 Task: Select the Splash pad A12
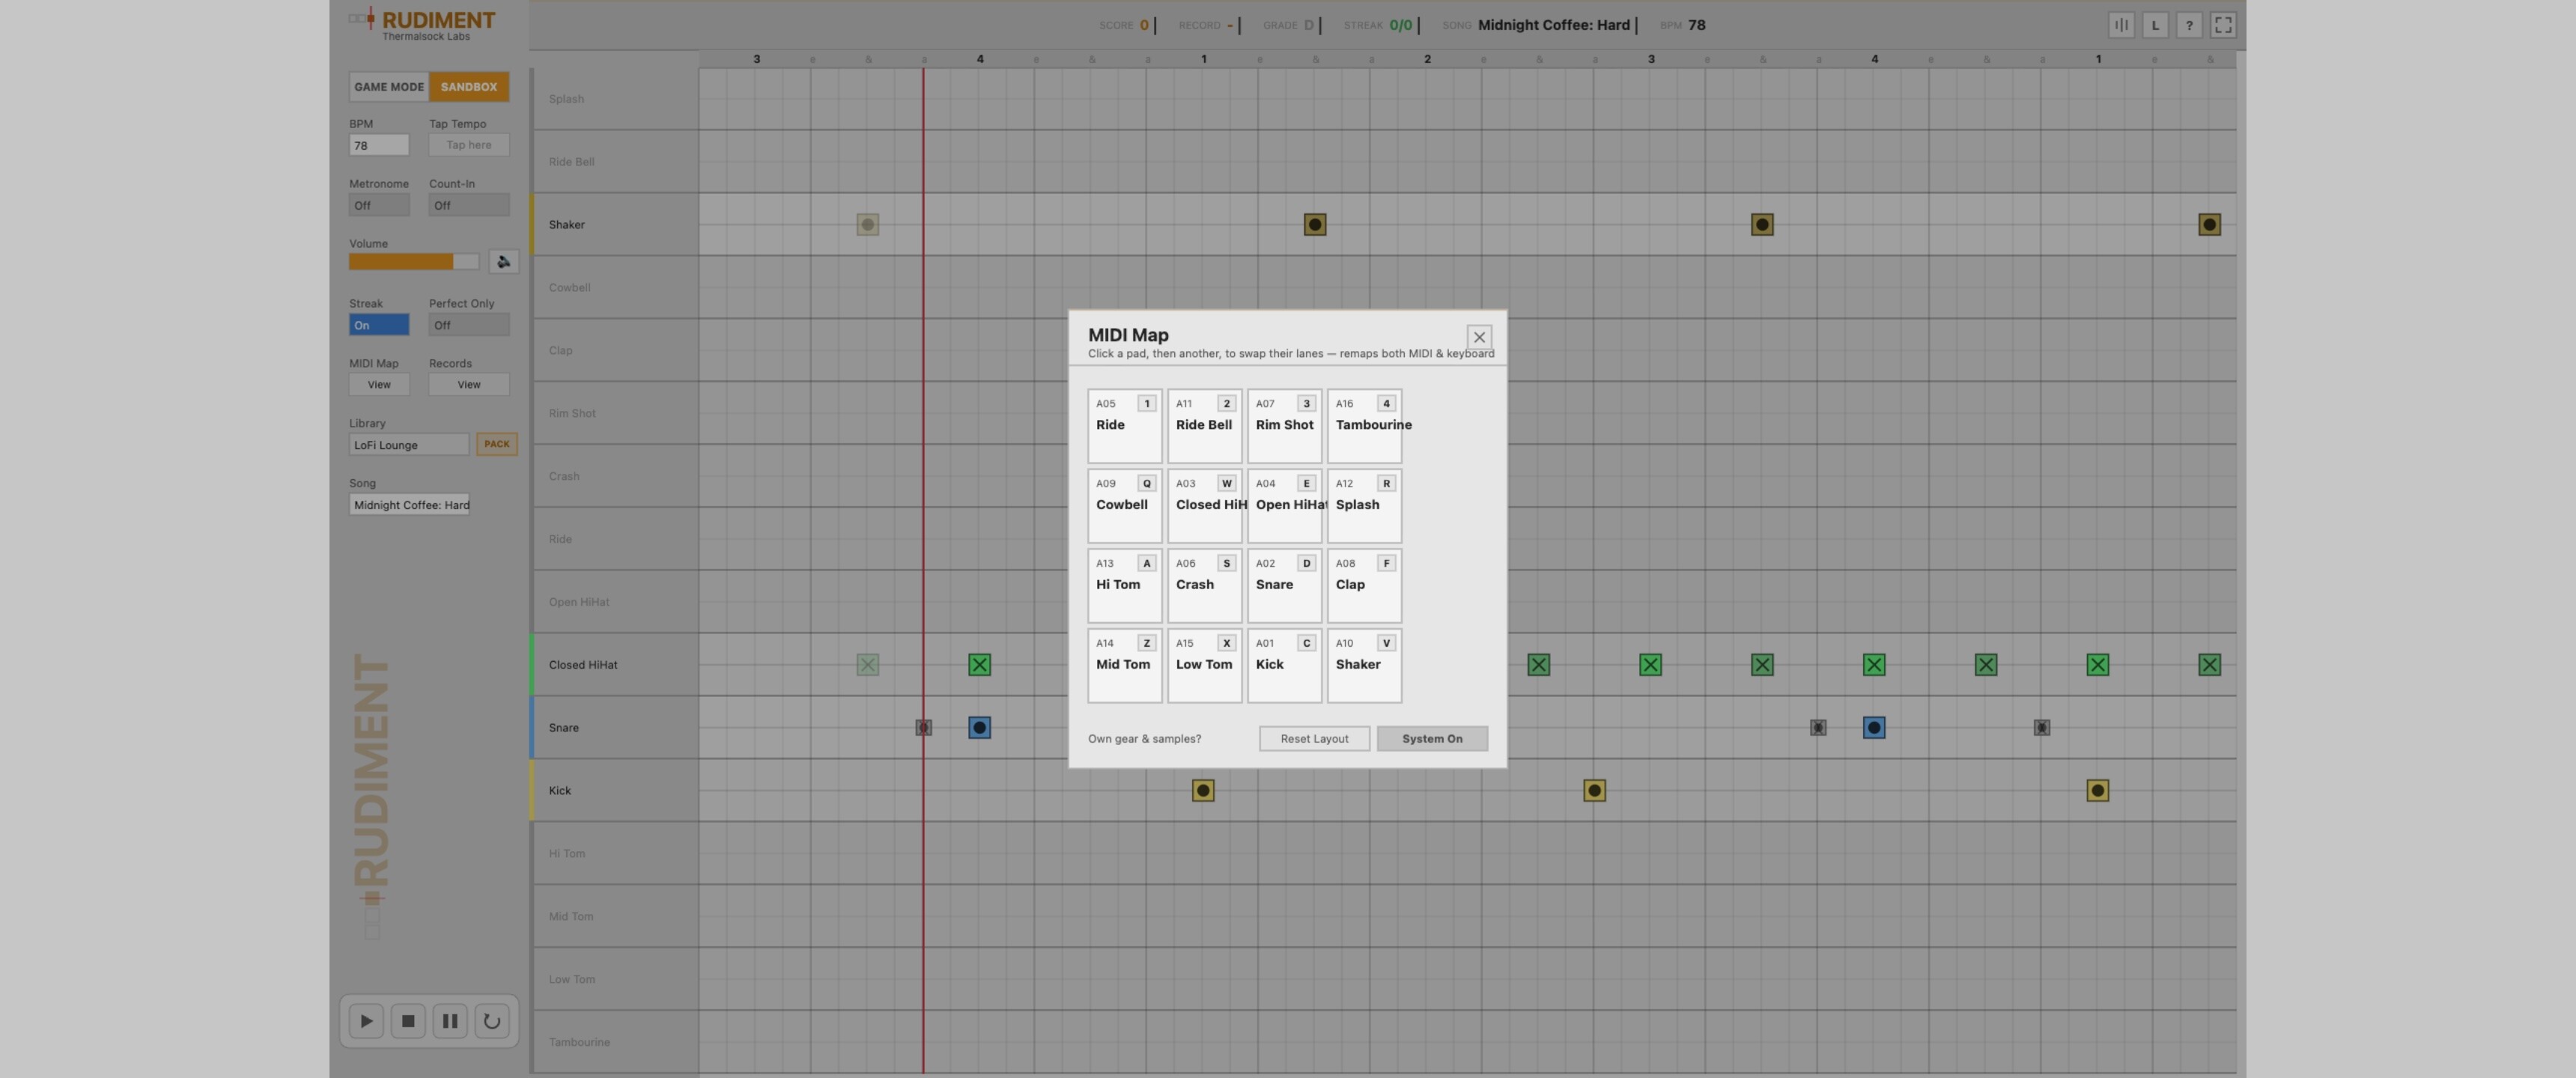[x=1364, y=505]
